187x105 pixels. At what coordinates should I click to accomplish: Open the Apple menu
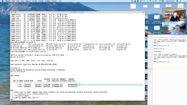click(3, 1)
